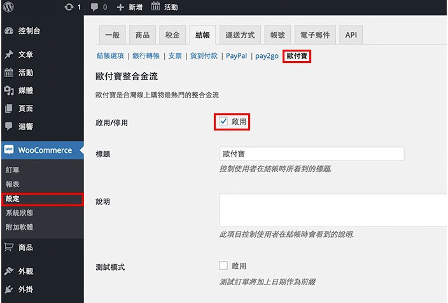Click the 迴響 comment bubble icon
Image resolution: width=448 pixels, height=303 pixels.
pos(9,126)
